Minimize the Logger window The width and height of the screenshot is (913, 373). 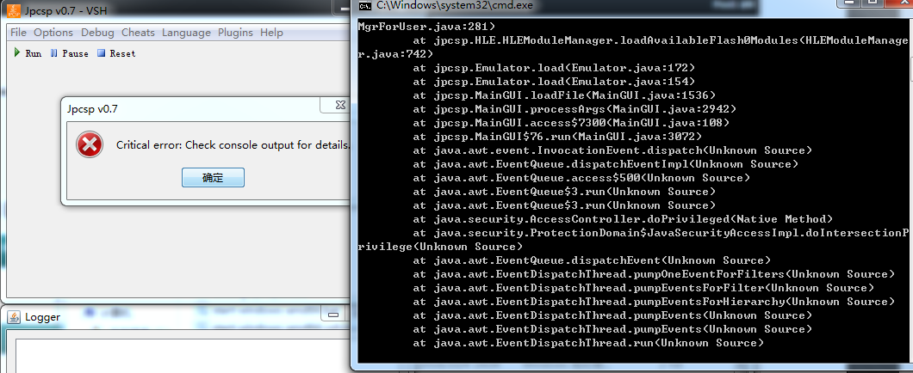pos(333,315)
